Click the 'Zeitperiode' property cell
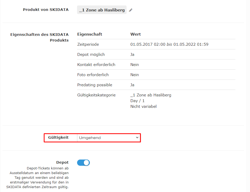 pos(88,44)
